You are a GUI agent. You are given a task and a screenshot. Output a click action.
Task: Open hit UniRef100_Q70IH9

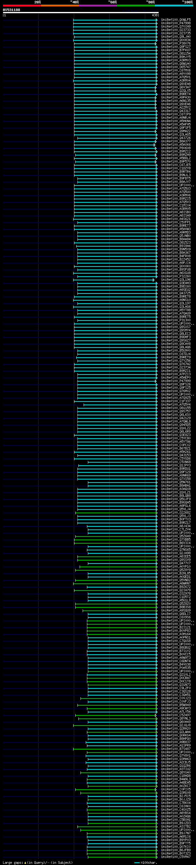[176, 26]
